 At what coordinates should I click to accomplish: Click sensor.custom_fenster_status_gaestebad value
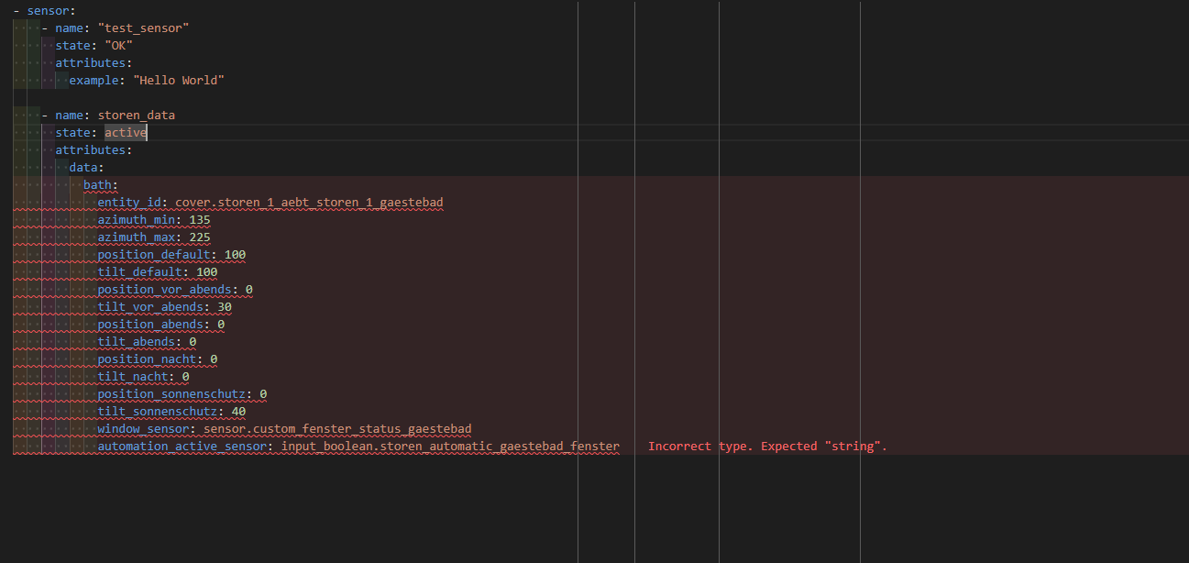(x=337, y=429)
